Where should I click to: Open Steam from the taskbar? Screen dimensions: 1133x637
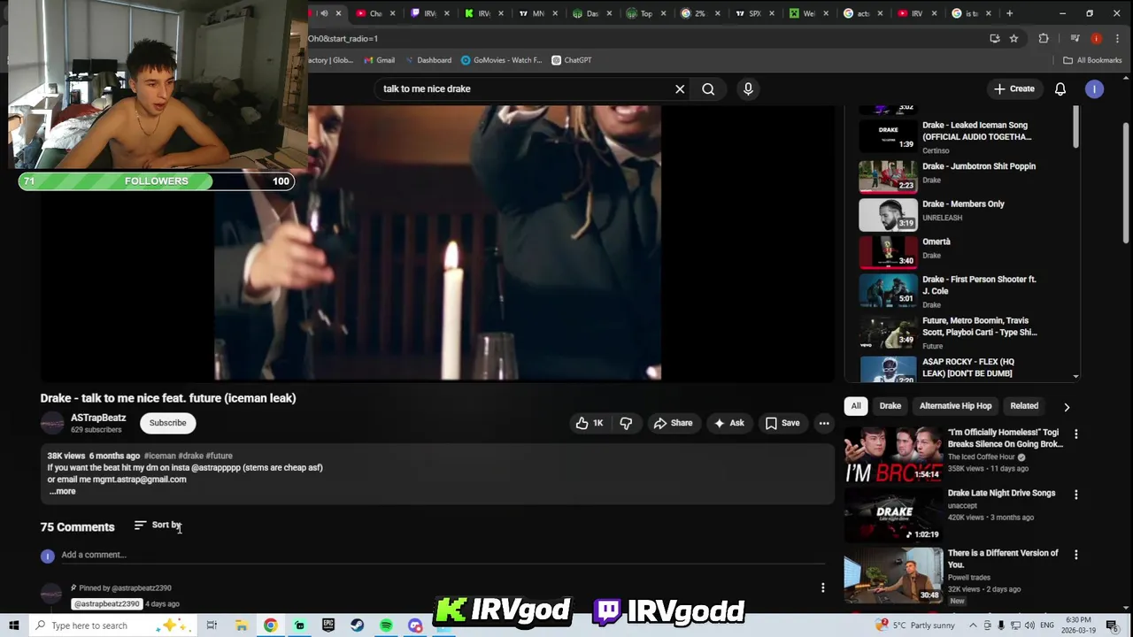pos(358,625)
